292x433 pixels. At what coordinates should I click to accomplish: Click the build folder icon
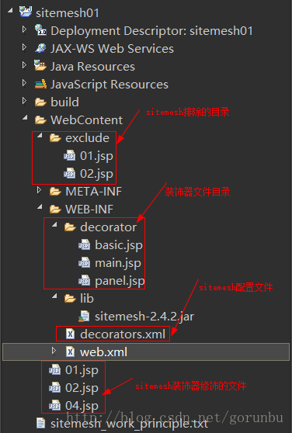[40, 102]
